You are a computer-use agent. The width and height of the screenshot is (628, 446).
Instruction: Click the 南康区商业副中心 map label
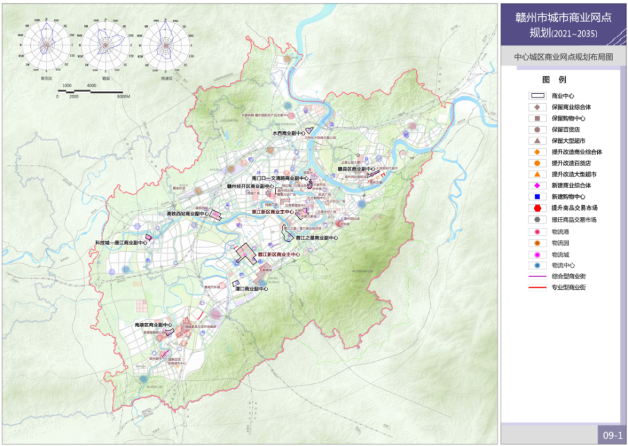click(x=156, y=326)
